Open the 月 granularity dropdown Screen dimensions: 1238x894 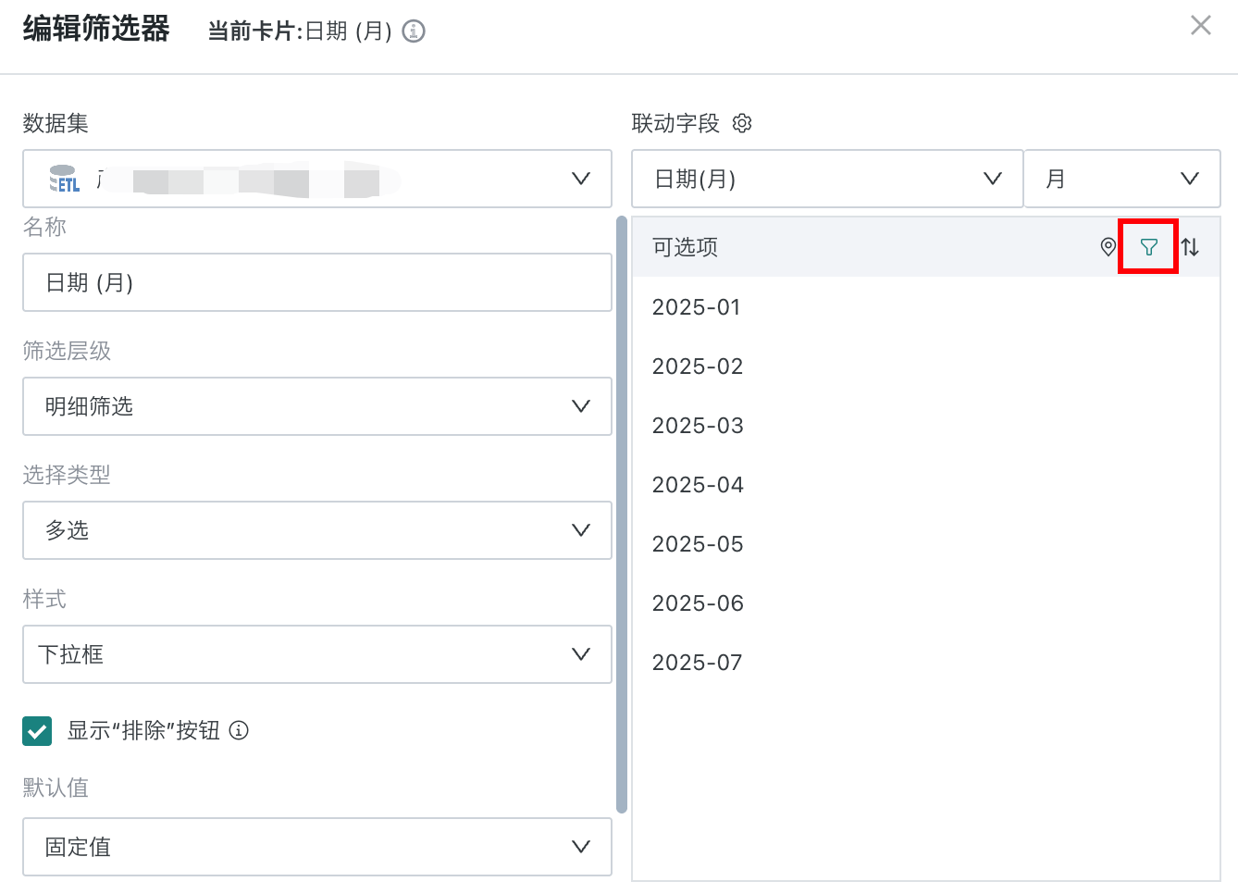pyautogui.click(x=1122, y=179)
